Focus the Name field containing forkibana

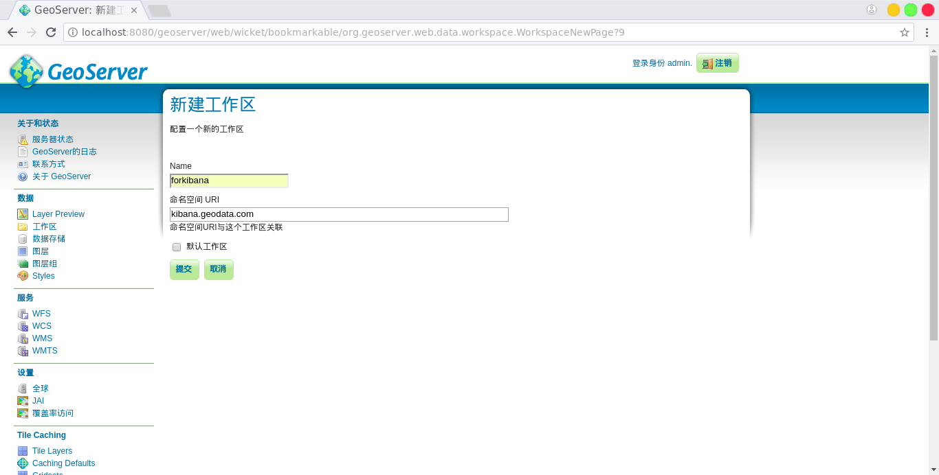click(x=229, y=181)
